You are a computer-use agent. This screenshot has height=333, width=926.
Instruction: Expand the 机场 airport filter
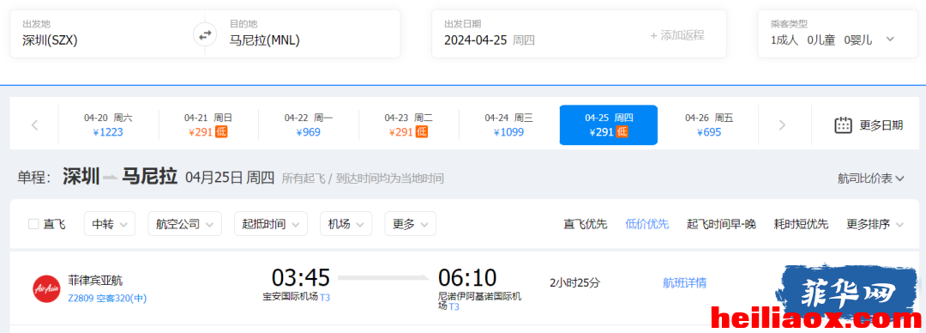point(346,224)
